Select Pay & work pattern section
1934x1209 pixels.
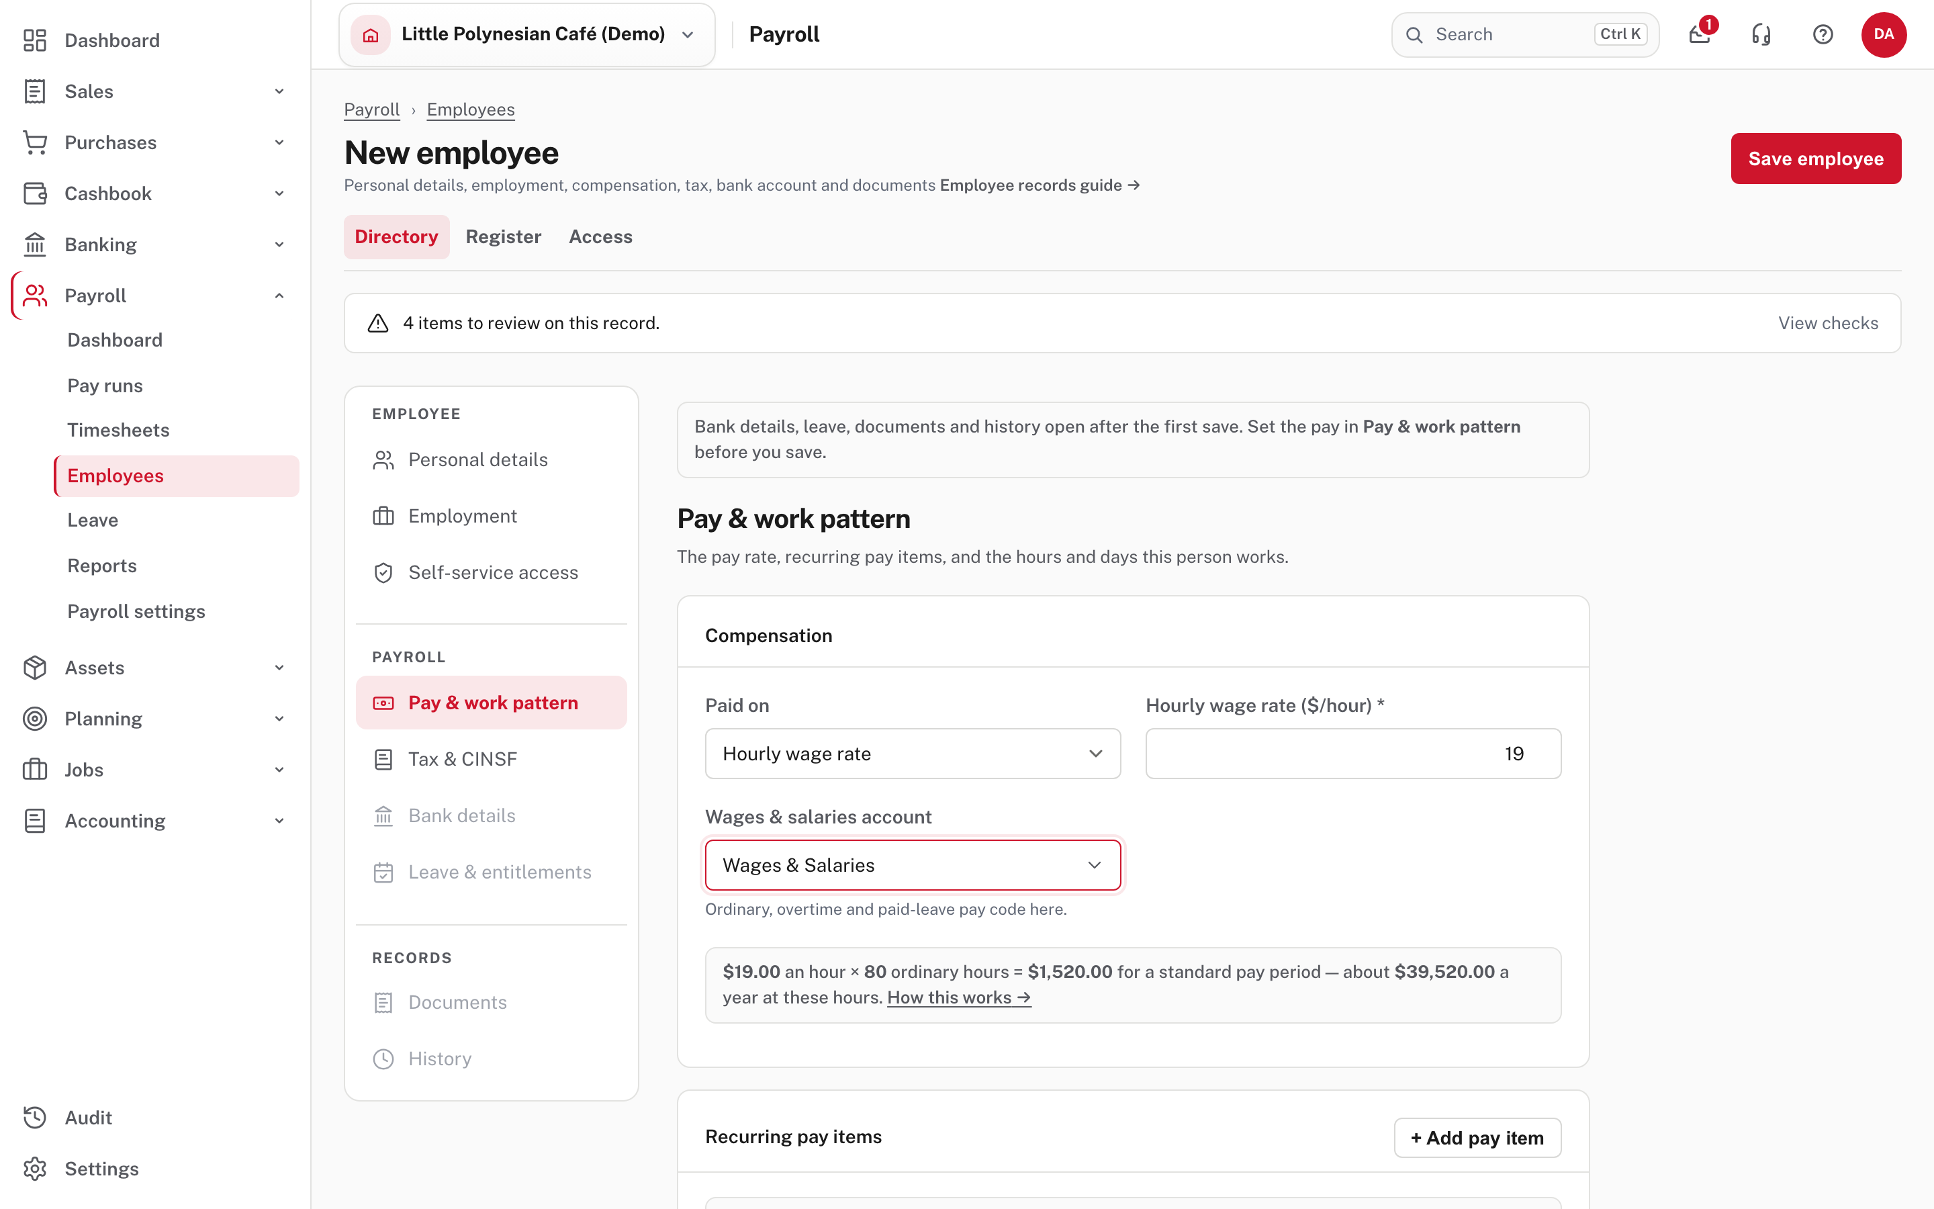[491, 702]
